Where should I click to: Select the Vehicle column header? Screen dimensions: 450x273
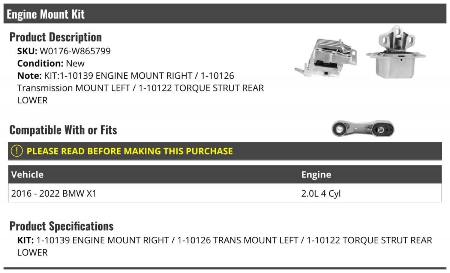[27, 175]
